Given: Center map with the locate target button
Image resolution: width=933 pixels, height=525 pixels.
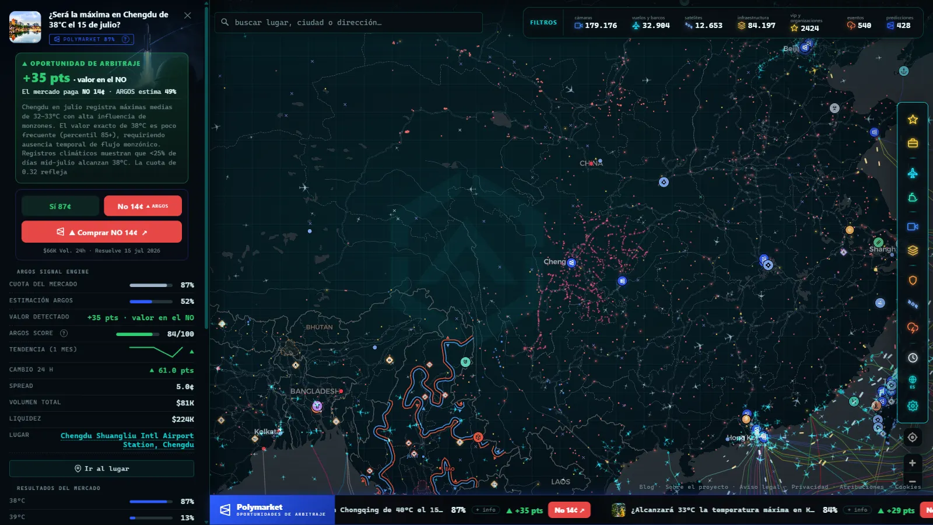Looking at the screenshot, I should coord(913,437).
